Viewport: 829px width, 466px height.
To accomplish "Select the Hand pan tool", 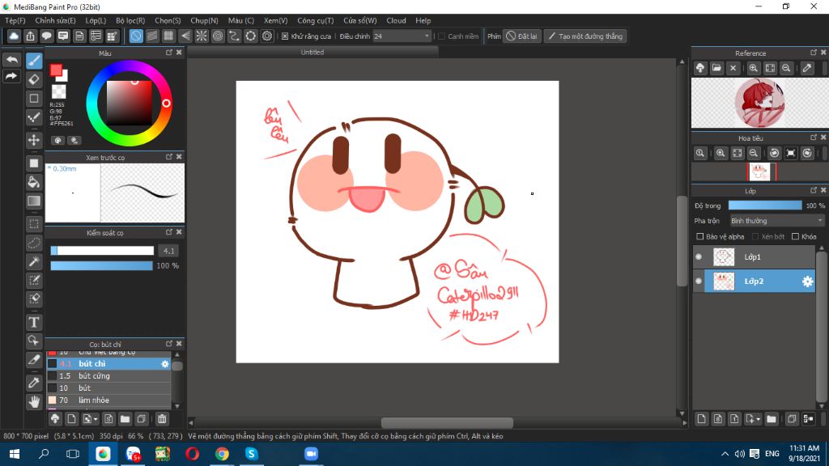I will (34, 401).
